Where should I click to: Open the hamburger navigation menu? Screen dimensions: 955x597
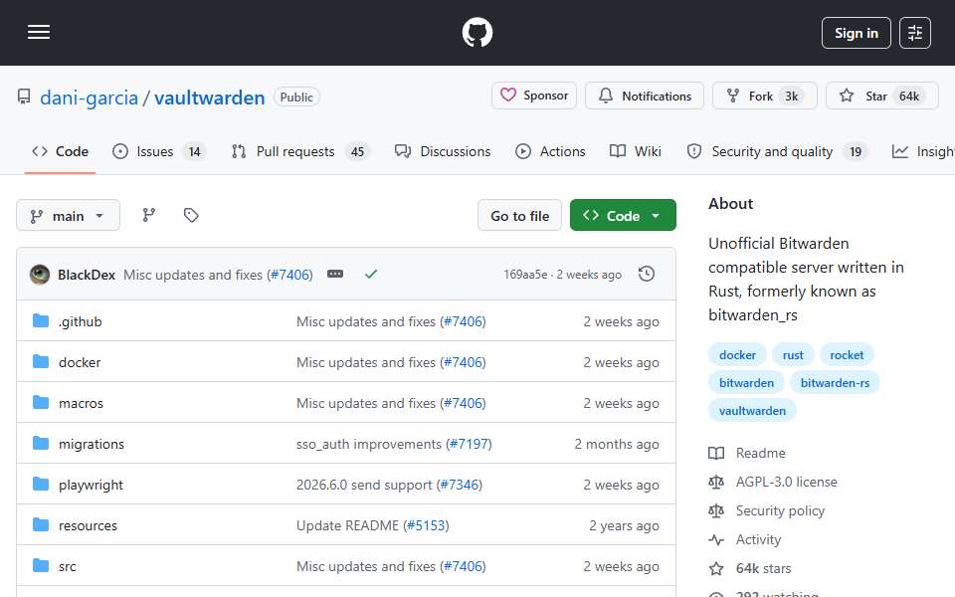39,32
